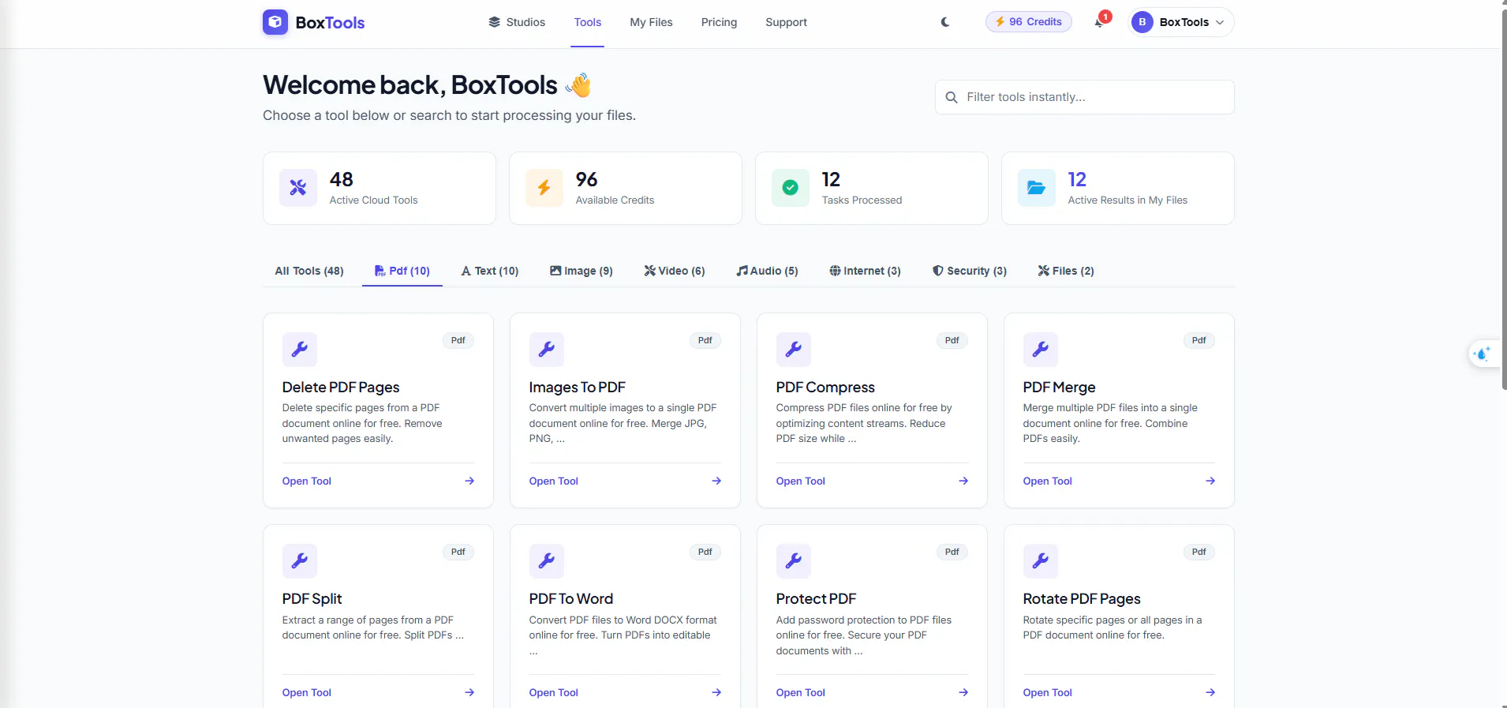Select the Text (10) category tab
1507x708 pixels.
pyautogui.click(x=490, y=271)
